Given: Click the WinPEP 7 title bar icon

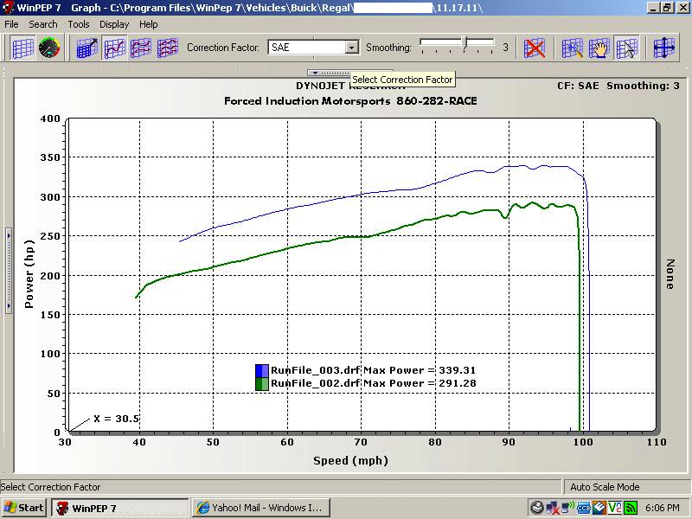Looking at the screenshot, I should pos(9,8).
